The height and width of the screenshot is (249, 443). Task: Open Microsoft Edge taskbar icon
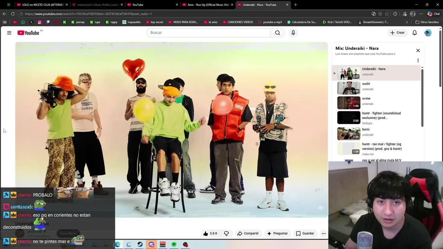tap(118, 245)
